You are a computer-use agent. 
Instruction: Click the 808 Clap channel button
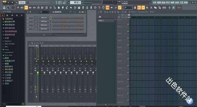[x=44, y=21]
